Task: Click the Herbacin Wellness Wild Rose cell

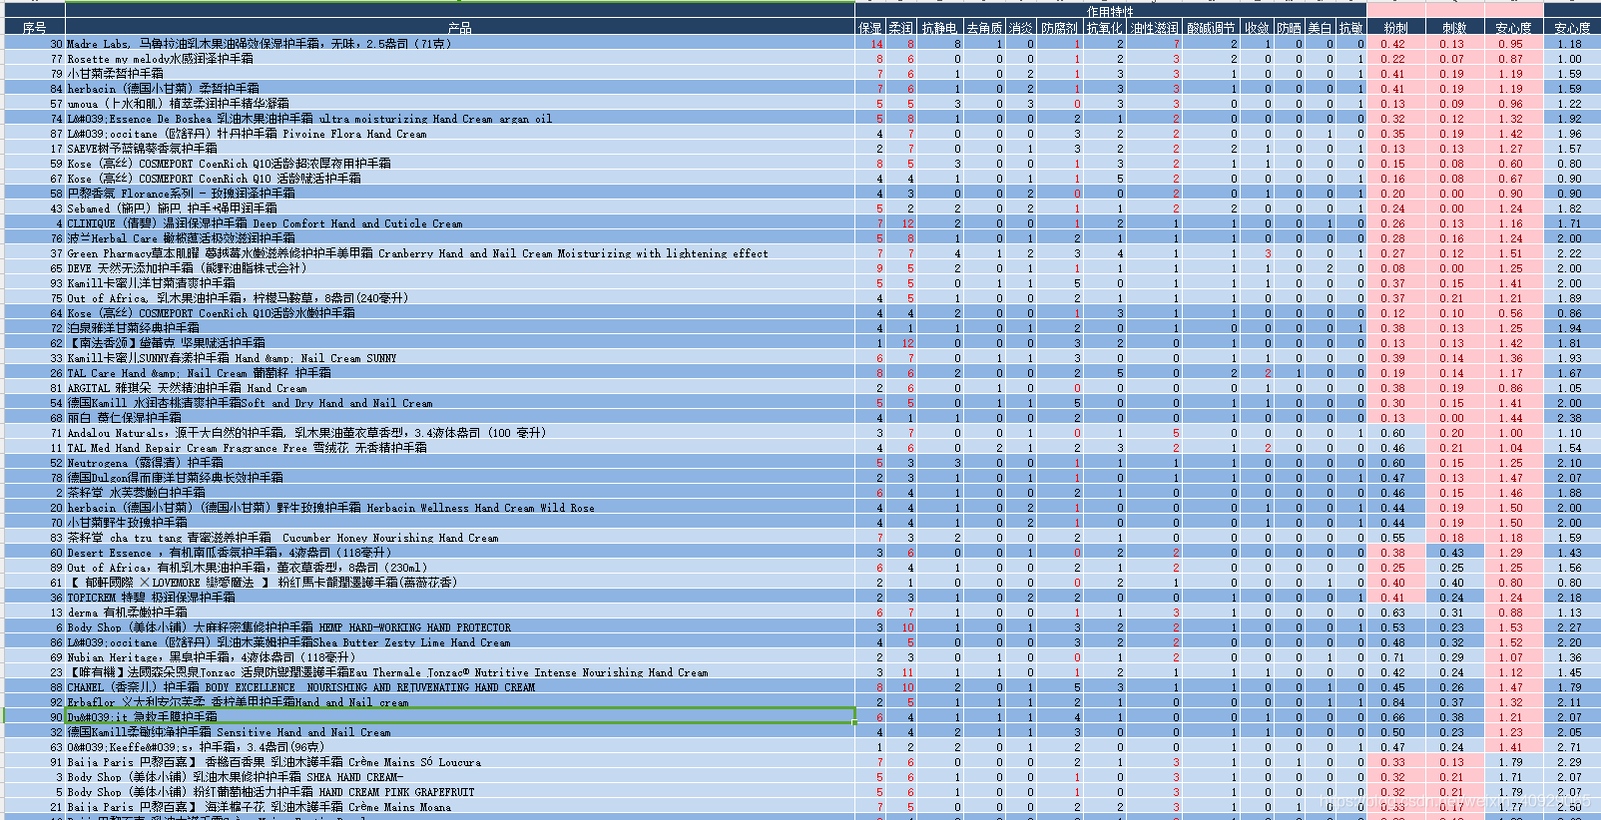Action: click(x=460, y=508)
